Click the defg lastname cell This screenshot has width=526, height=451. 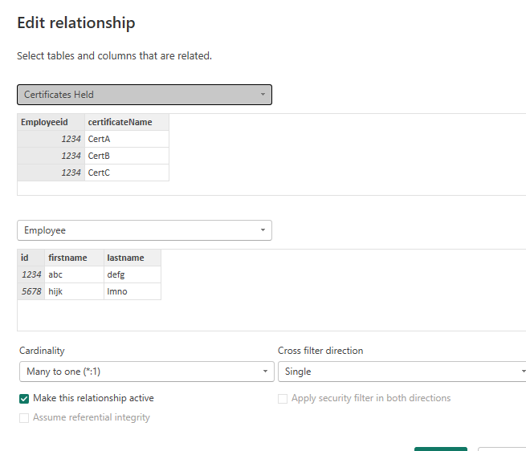[133, 274]
